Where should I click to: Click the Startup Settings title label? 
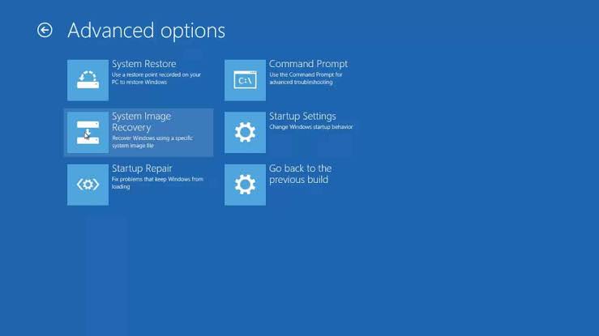coord(302,117)
